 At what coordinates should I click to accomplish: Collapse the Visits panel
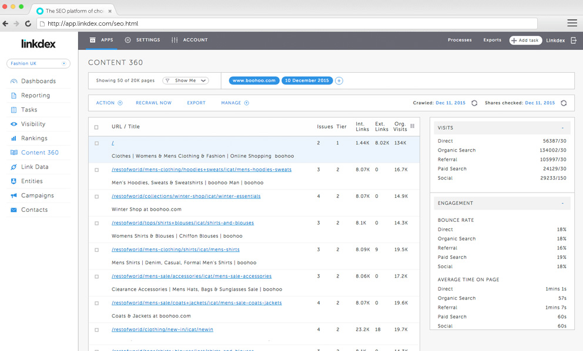pos(562,128)
